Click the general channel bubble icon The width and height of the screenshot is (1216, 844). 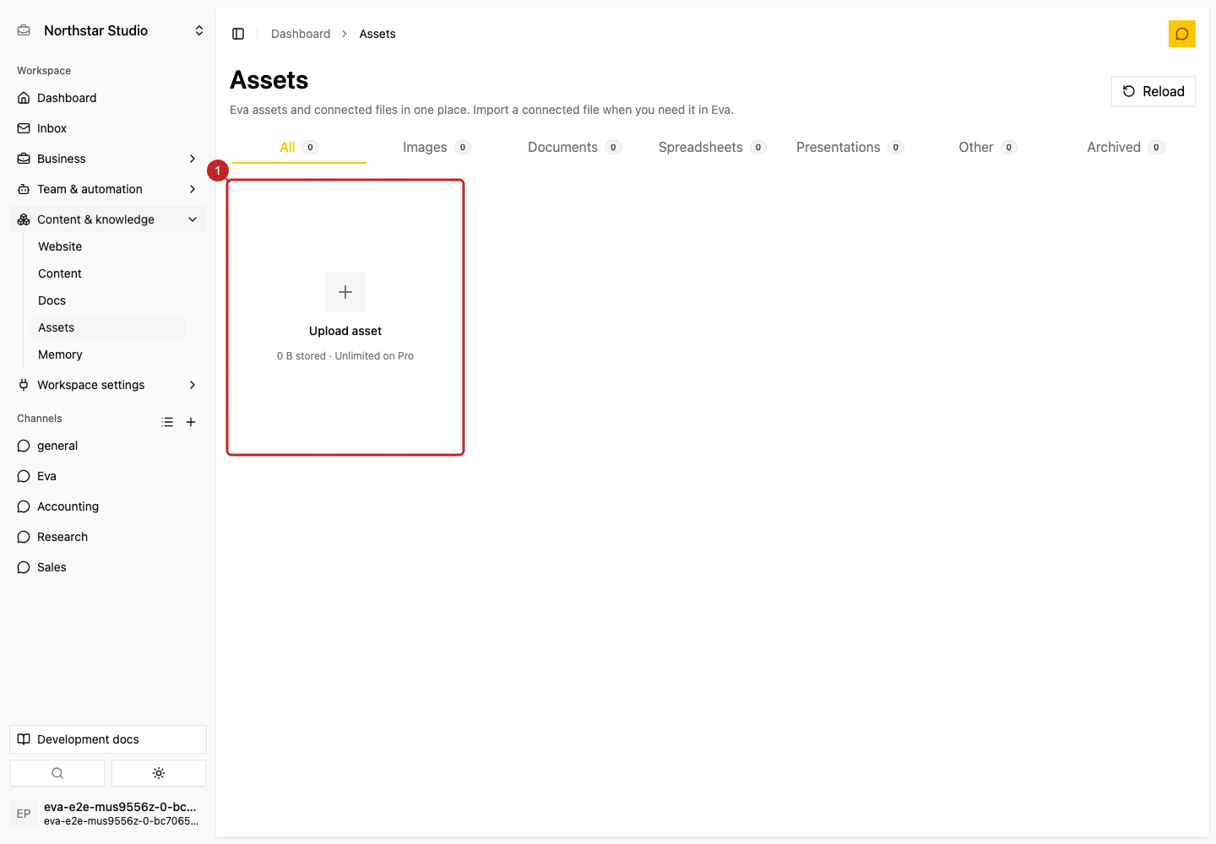coord(24,446)
